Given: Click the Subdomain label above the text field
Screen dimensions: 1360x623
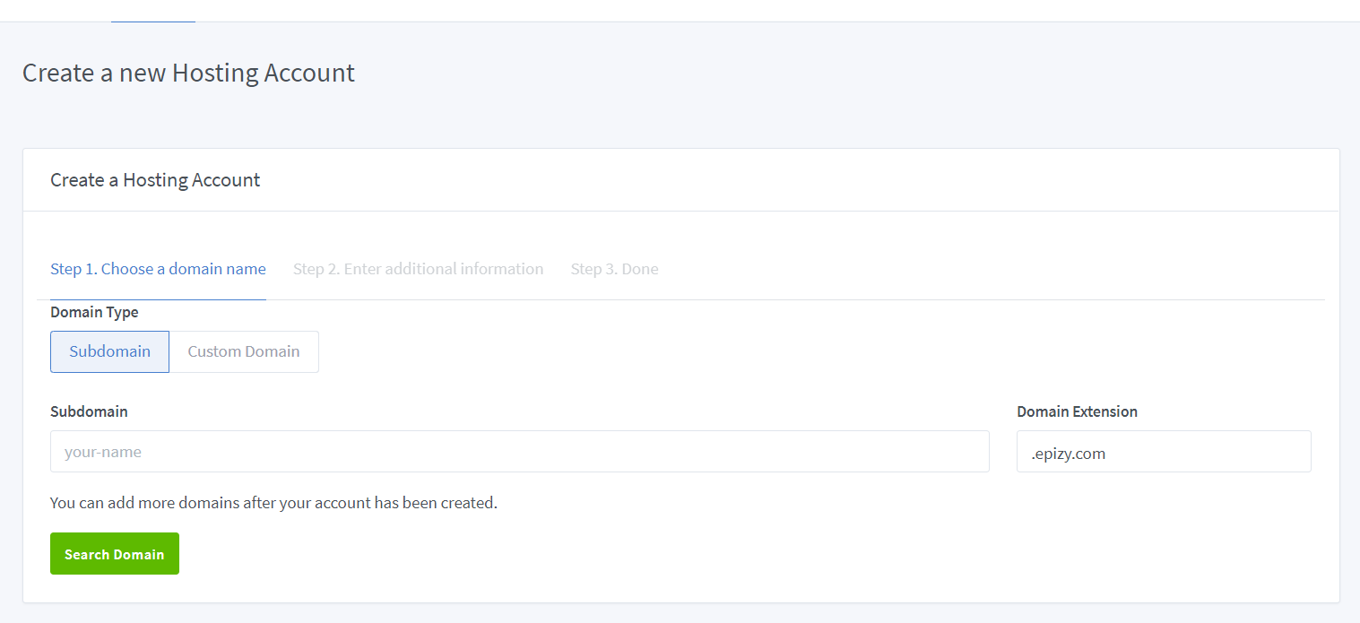Looking at the screenshot, I should (89, 411).
